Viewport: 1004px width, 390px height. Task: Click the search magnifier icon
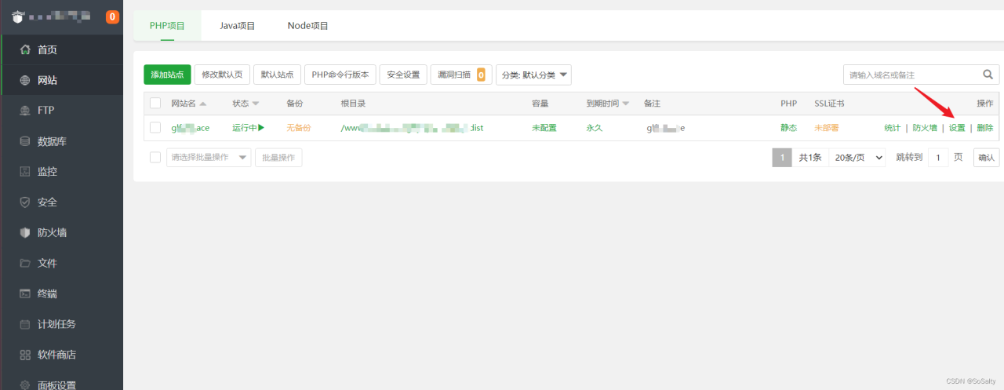pyautogui.click(x=988, y=75)
